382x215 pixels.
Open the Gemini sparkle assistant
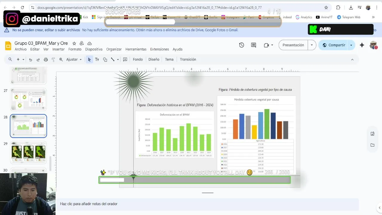point(362,45)
